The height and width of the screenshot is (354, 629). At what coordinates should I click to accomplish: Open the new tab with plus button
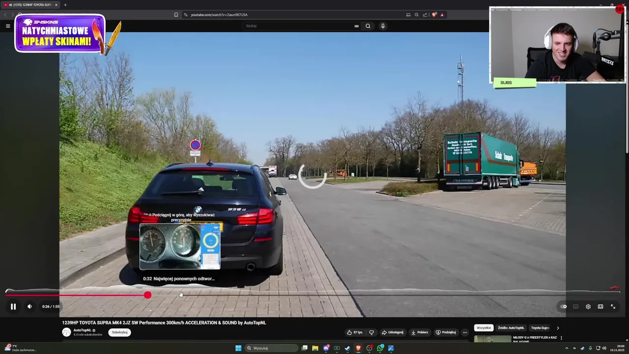click(x=65, y=5)
